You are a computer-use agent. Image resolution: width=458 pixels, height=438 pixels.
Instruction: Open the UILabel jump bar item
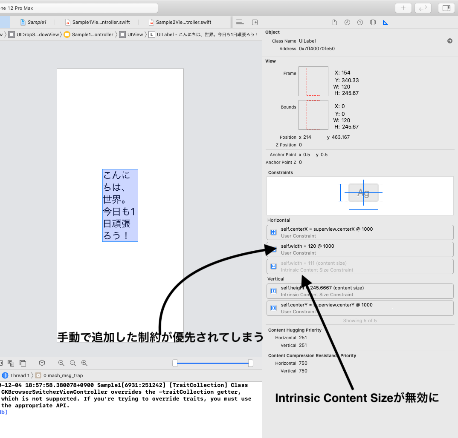coord(203,34)
